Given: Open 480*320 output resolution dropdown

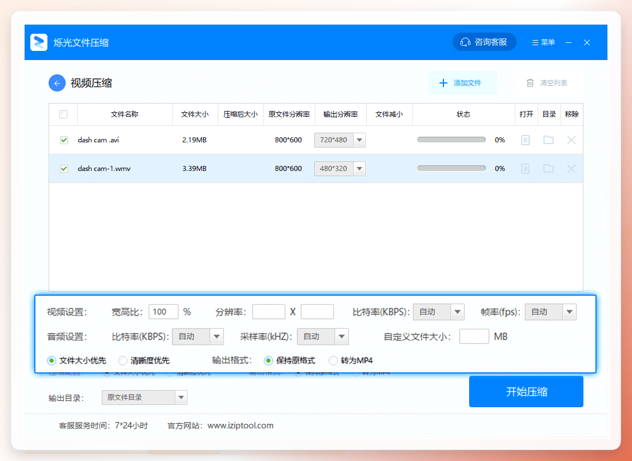Looking at the screenshot, I should 340,169.
